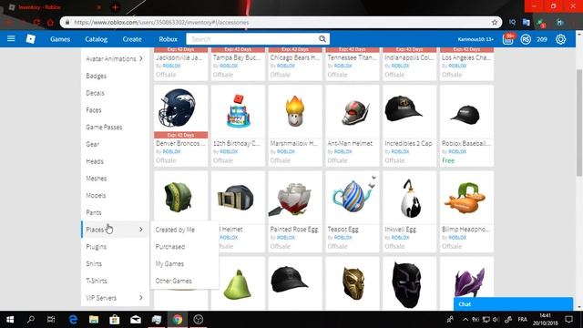
Task: Open a new browser tab
Action: 115,7
